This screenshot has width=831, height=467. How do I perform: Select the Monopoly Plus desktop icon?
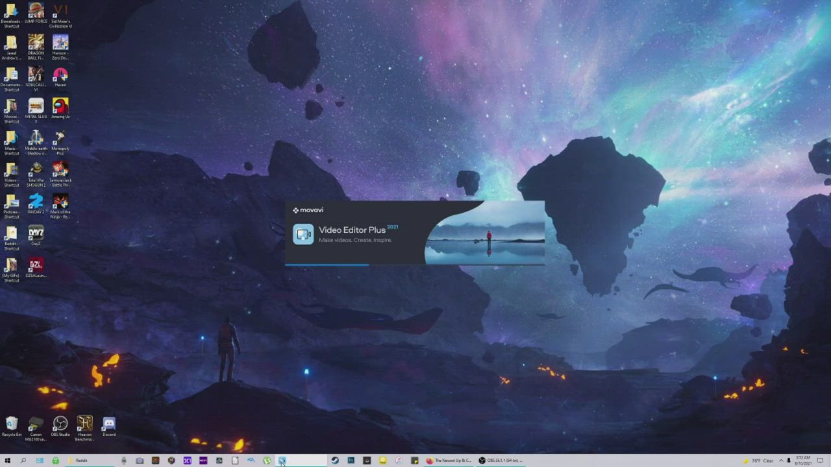[x=60, y=143]
